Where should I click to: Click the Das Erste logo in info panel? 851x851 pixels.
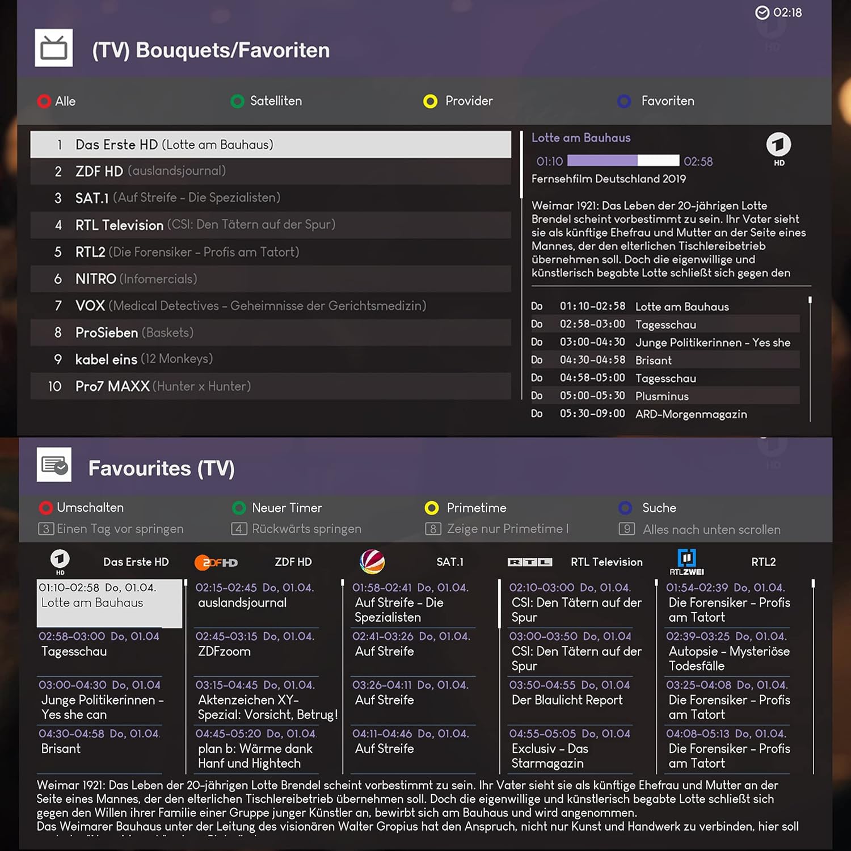pos(778,148)
